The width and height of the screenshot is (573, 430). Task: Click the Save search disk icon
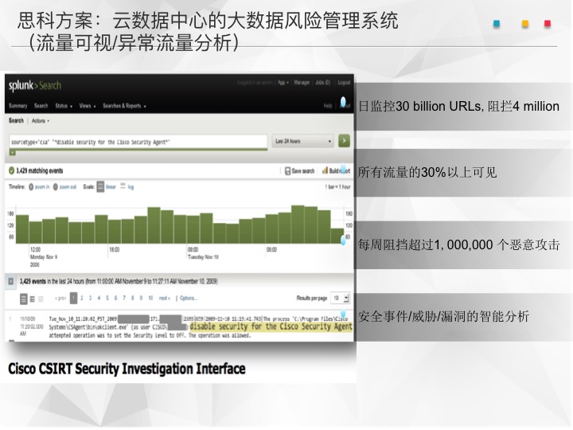[287, 170]
